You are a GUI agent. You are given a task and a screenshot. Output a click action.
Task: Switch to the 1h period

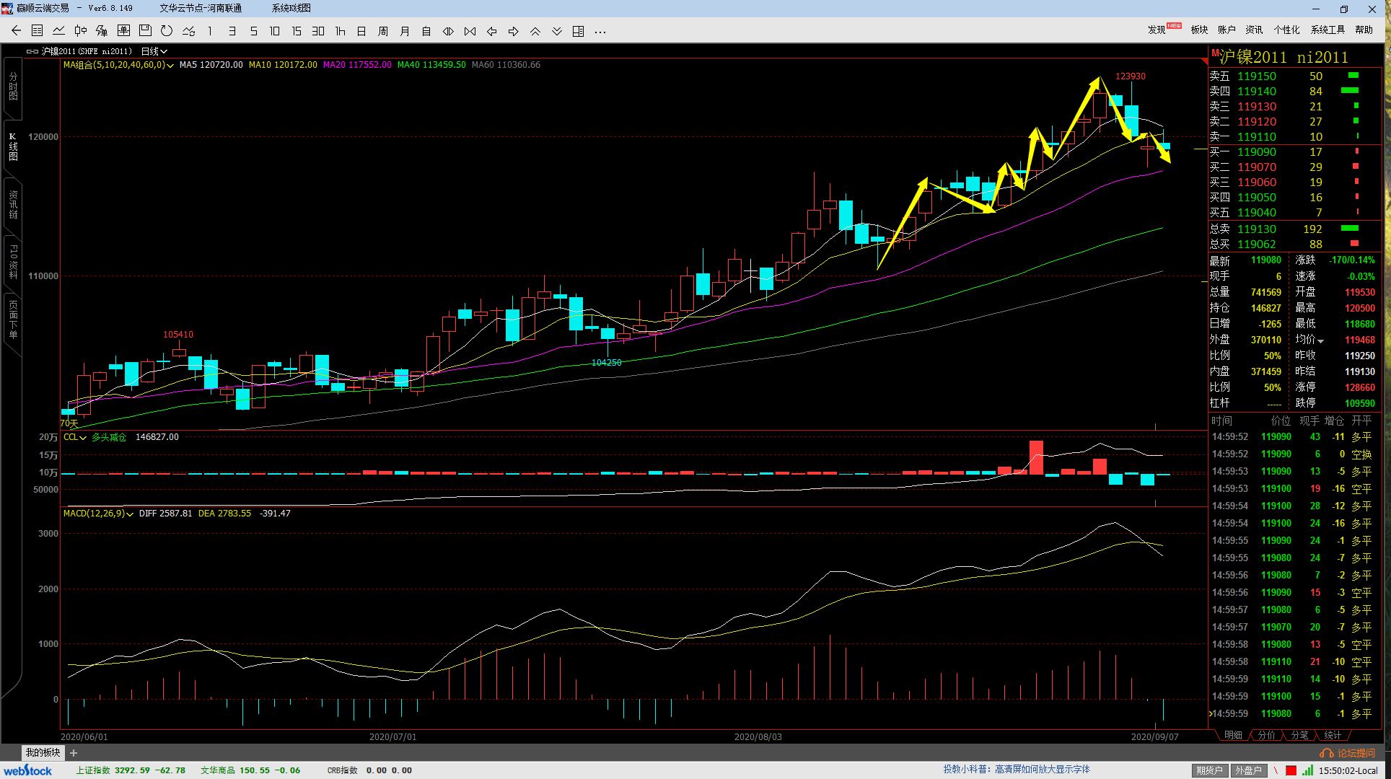(340, 31)
